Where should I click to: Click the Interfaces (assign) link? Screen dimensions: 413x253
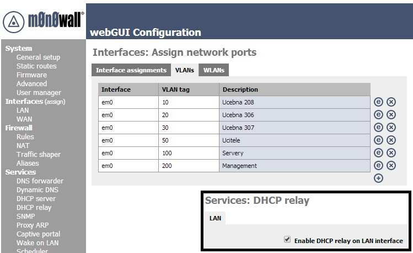(x=35, y=102)
